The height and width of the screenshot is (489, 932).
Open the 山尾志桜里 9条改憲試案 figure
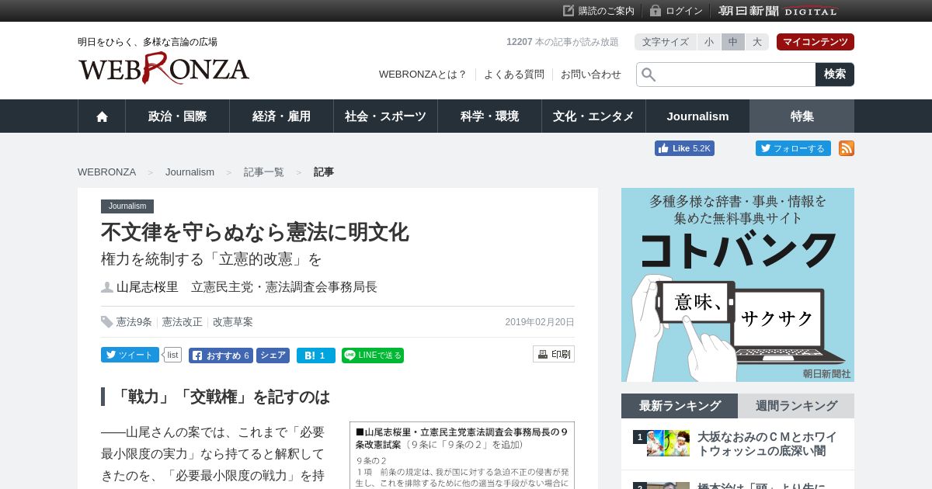(x=462, y=456)
